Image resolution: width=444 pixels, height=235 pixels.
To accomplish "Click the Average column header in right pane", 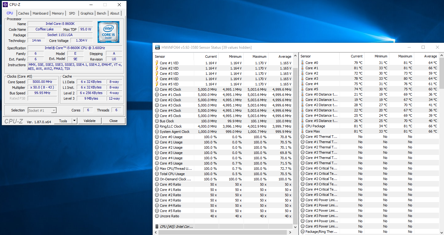I will [426, 56].
